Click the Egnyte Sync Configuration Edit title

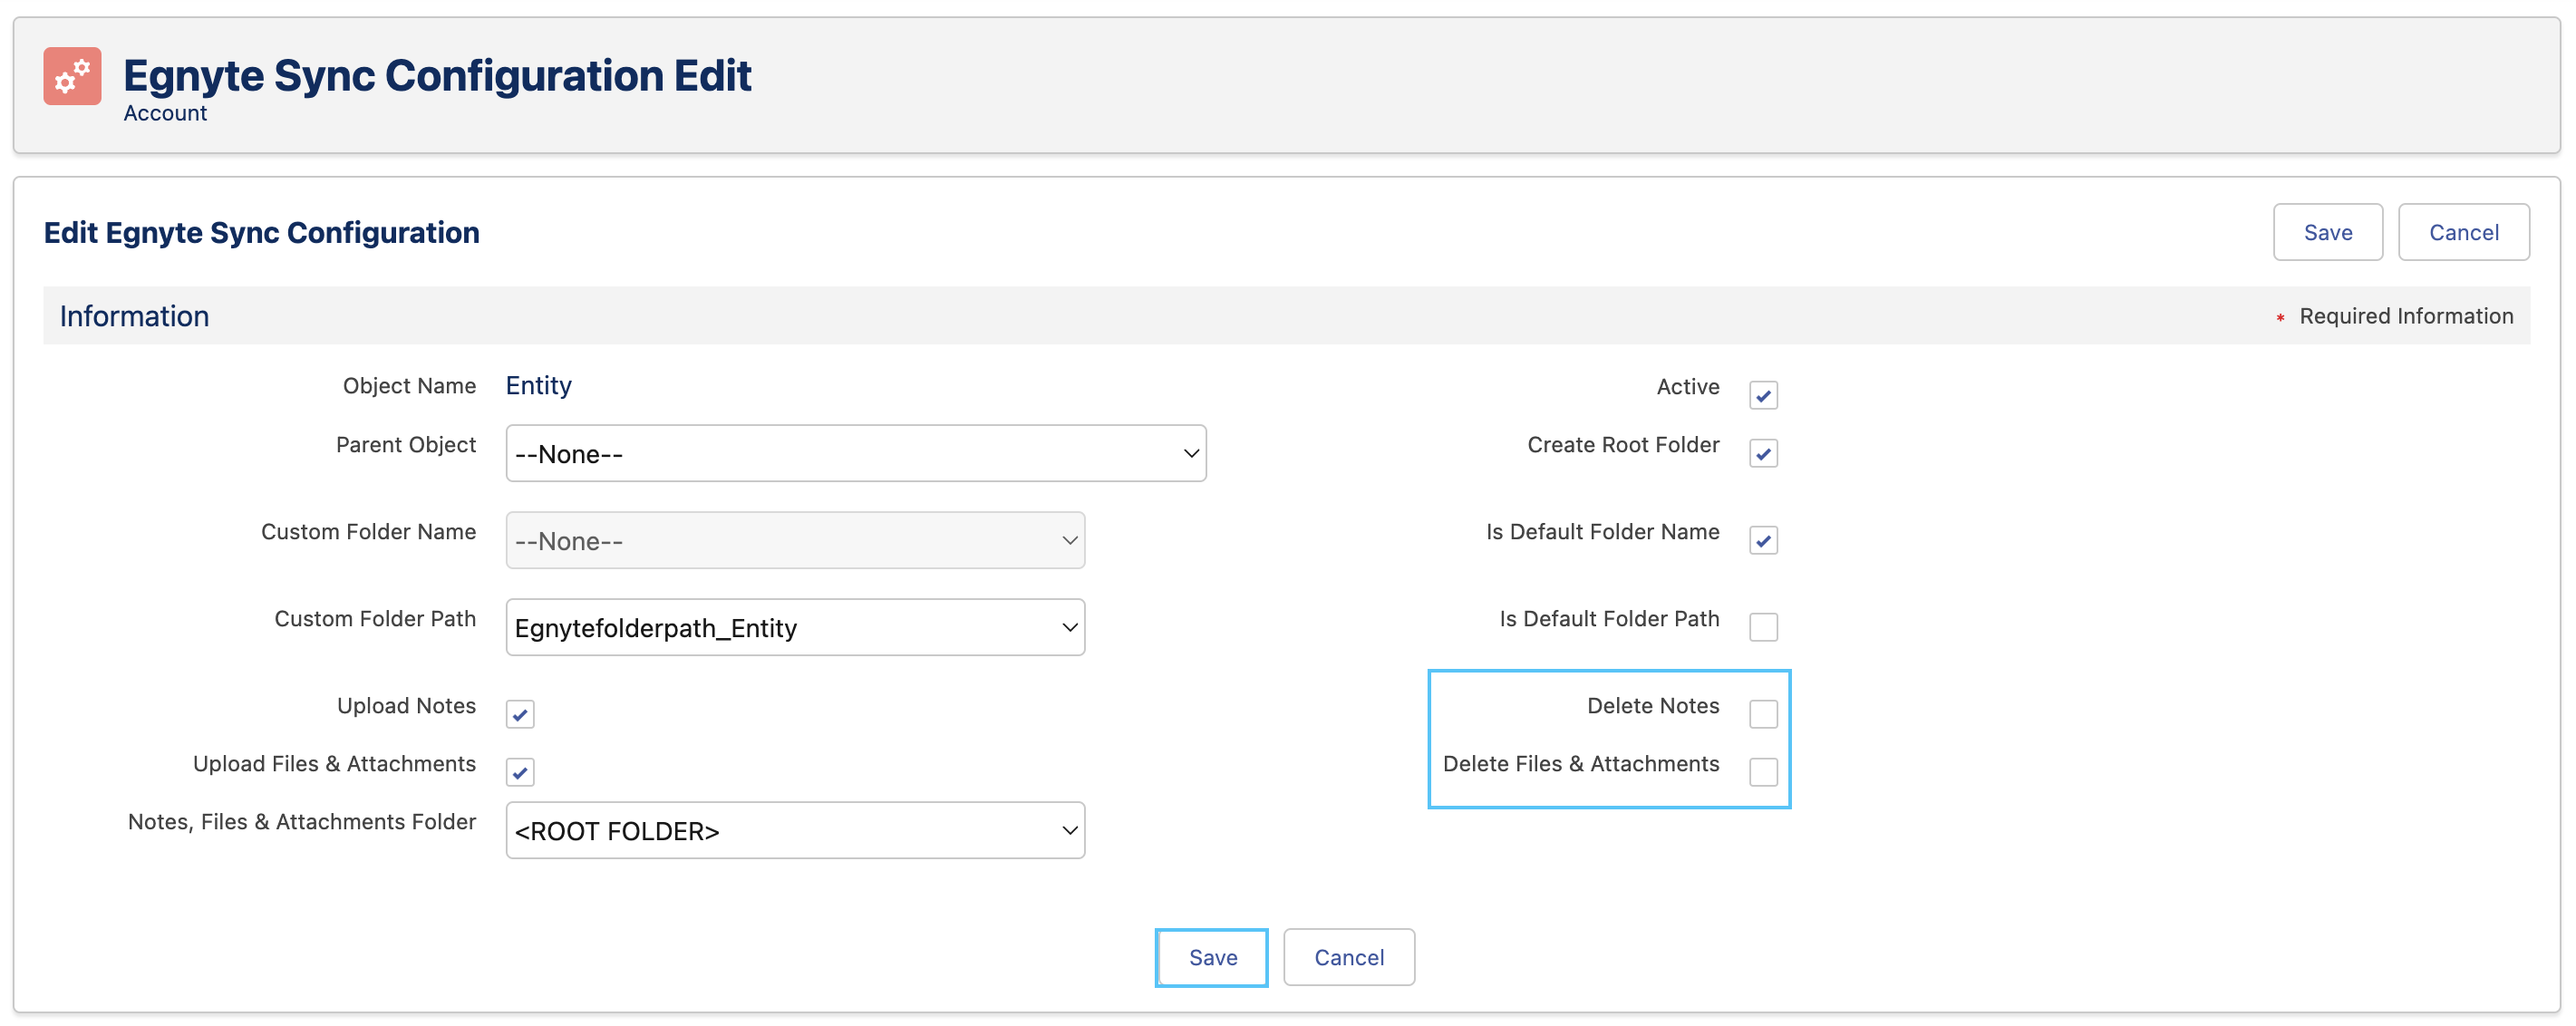(x=437, y=75)
